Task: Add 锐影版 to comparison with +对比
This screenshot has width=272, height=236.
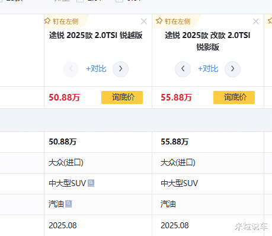Action: tap(208, 69)
